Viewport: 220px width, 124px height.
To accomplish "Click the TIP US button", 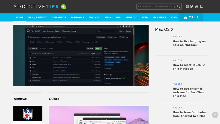I will click(191, 17).
